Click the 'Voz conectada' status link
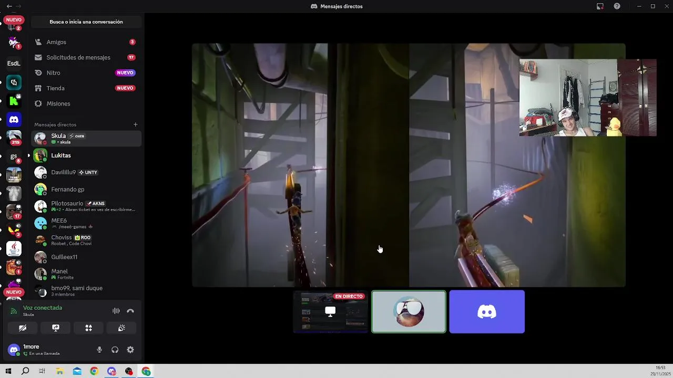This screenshot has width=673, height=378. 43,308
